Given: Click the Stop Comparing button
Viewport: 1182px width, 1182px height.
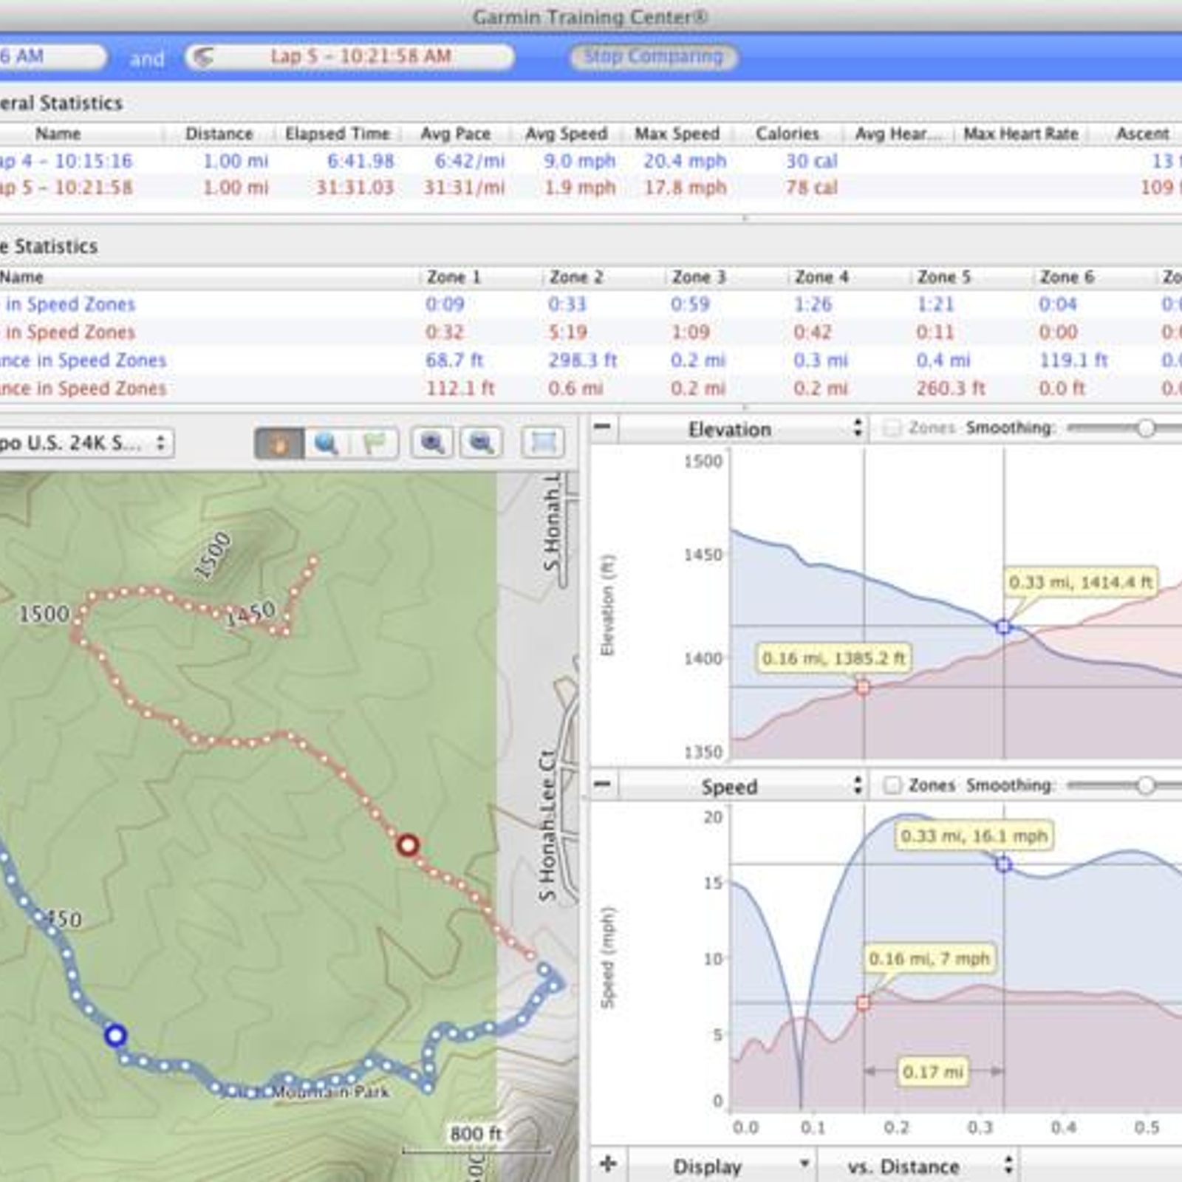Looking at the screenshot, I should pos(653,57).
